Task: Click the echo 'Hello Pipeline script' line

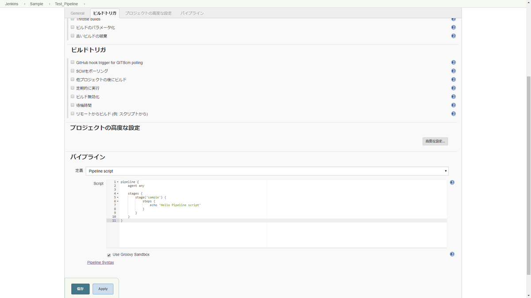Action: point(175,205)
